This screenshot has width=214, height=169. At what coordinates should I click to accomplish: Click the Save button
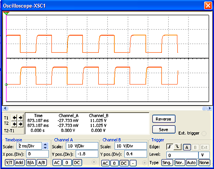click(164, 129)
